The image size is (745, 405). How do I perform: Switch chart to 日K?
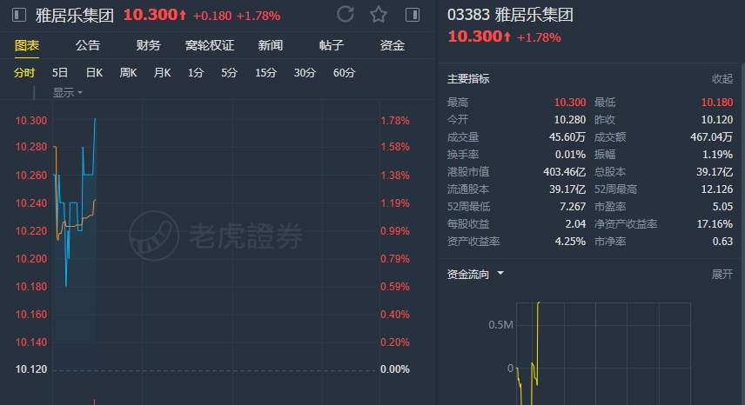(x=94, y=73)
